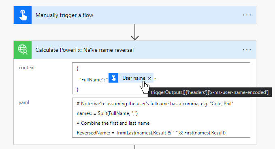Click the closing brace in context field
This screenshot has width=275, height=149.
pyautogui.click(x=77, y=89)
